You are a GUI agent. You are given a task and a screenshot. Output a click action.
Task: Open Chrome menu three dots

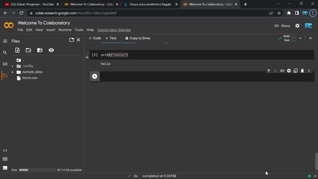coord(313,13)
